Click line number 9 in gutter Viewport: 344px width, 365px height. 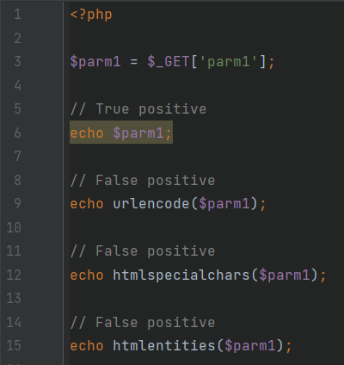click(18, 203)
